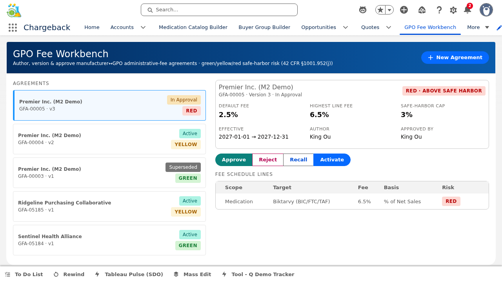Open the Astro guidance center icon
The image size is (502, 282).
(363, 10)
